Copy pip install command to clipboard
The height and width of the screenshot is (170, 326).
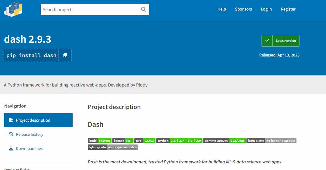click(x=65, y=55)
